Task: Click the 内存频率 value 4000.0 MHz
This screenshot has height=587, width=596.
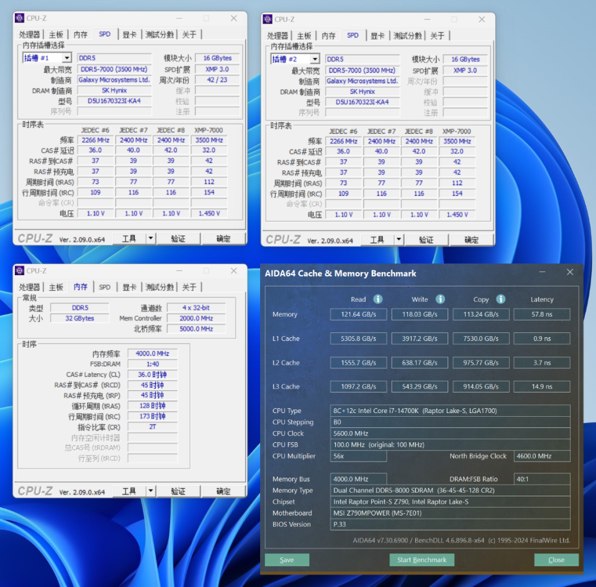Action: [153, 353]
